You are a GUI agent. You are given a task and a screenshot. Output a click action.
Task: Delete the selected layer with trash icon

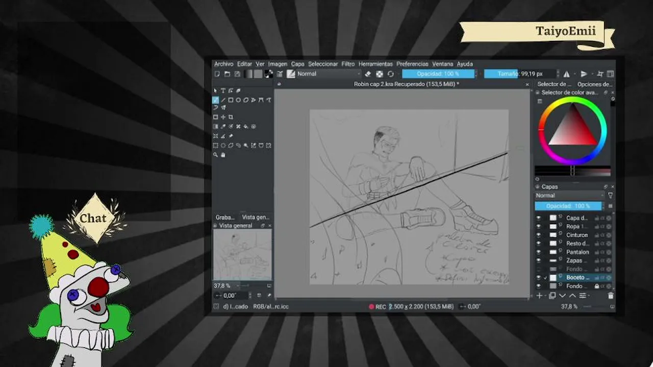coord(610,296)
